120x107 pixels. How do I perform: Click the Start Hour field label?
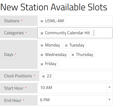click(x=14, y=88)
